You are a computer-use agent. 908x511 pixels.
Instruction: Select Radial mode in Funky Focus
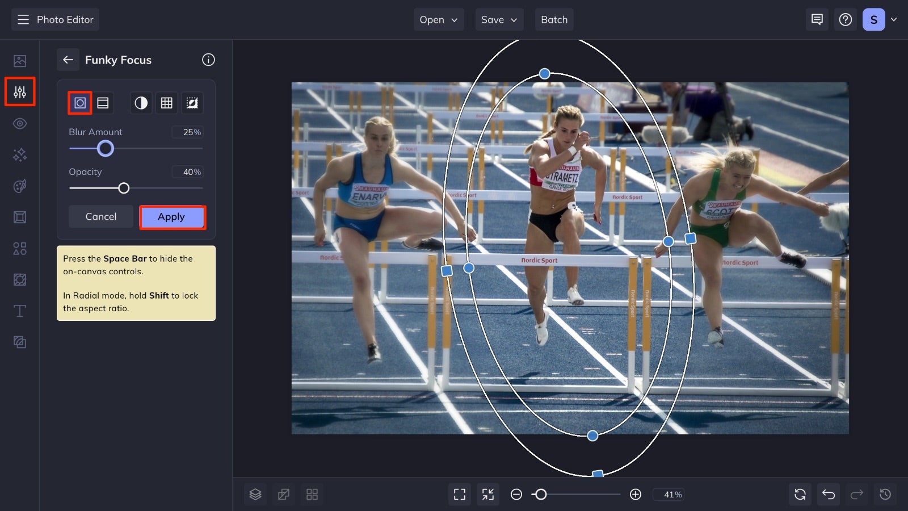pos(79,103)
